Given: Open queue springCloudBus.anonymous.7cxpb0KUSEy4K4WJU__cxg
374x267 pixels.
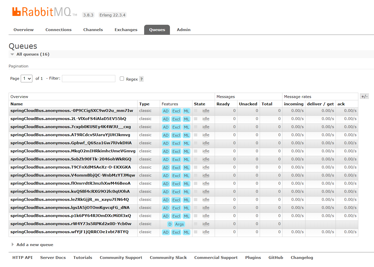Looking at the screenshot, I should (x=71, y=127).
